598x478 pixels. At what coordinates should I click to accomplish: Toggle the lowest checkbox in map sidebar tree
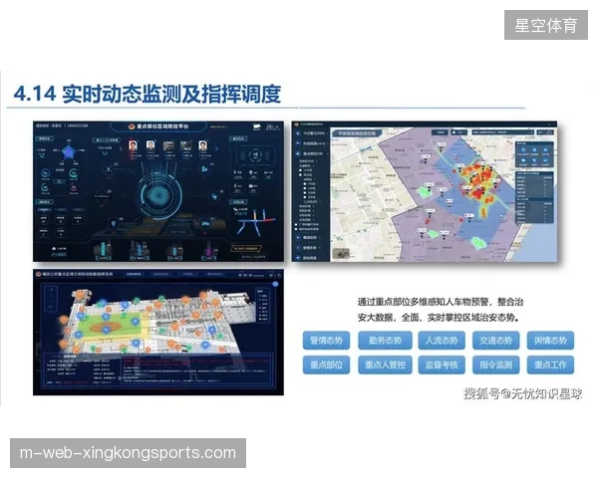coord(297,229)
